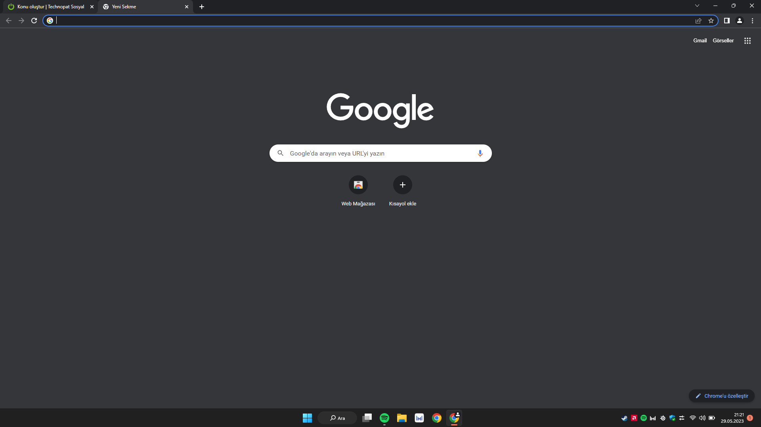Add a shortcut with Kısayol ekle
Screen dimensions: 761x427
403,191
